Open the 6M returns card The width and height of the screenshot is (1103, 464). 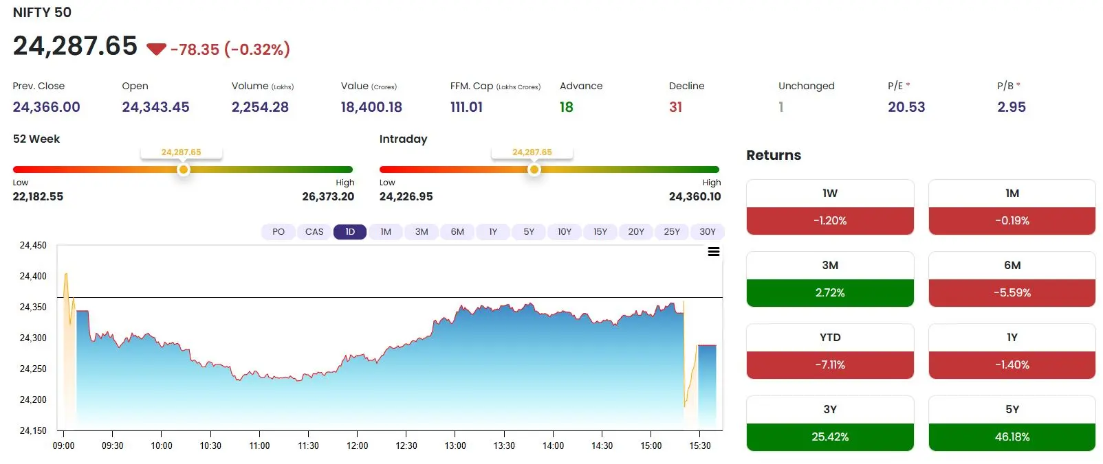pyautogui.click(x=1012, y=279)
